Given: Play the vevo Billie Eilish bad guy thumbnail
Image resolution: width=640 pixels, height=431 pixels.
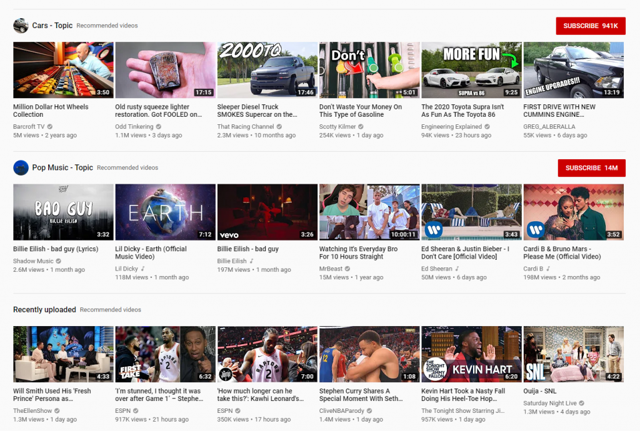Looking at the screenshot, I should (267, 212).
